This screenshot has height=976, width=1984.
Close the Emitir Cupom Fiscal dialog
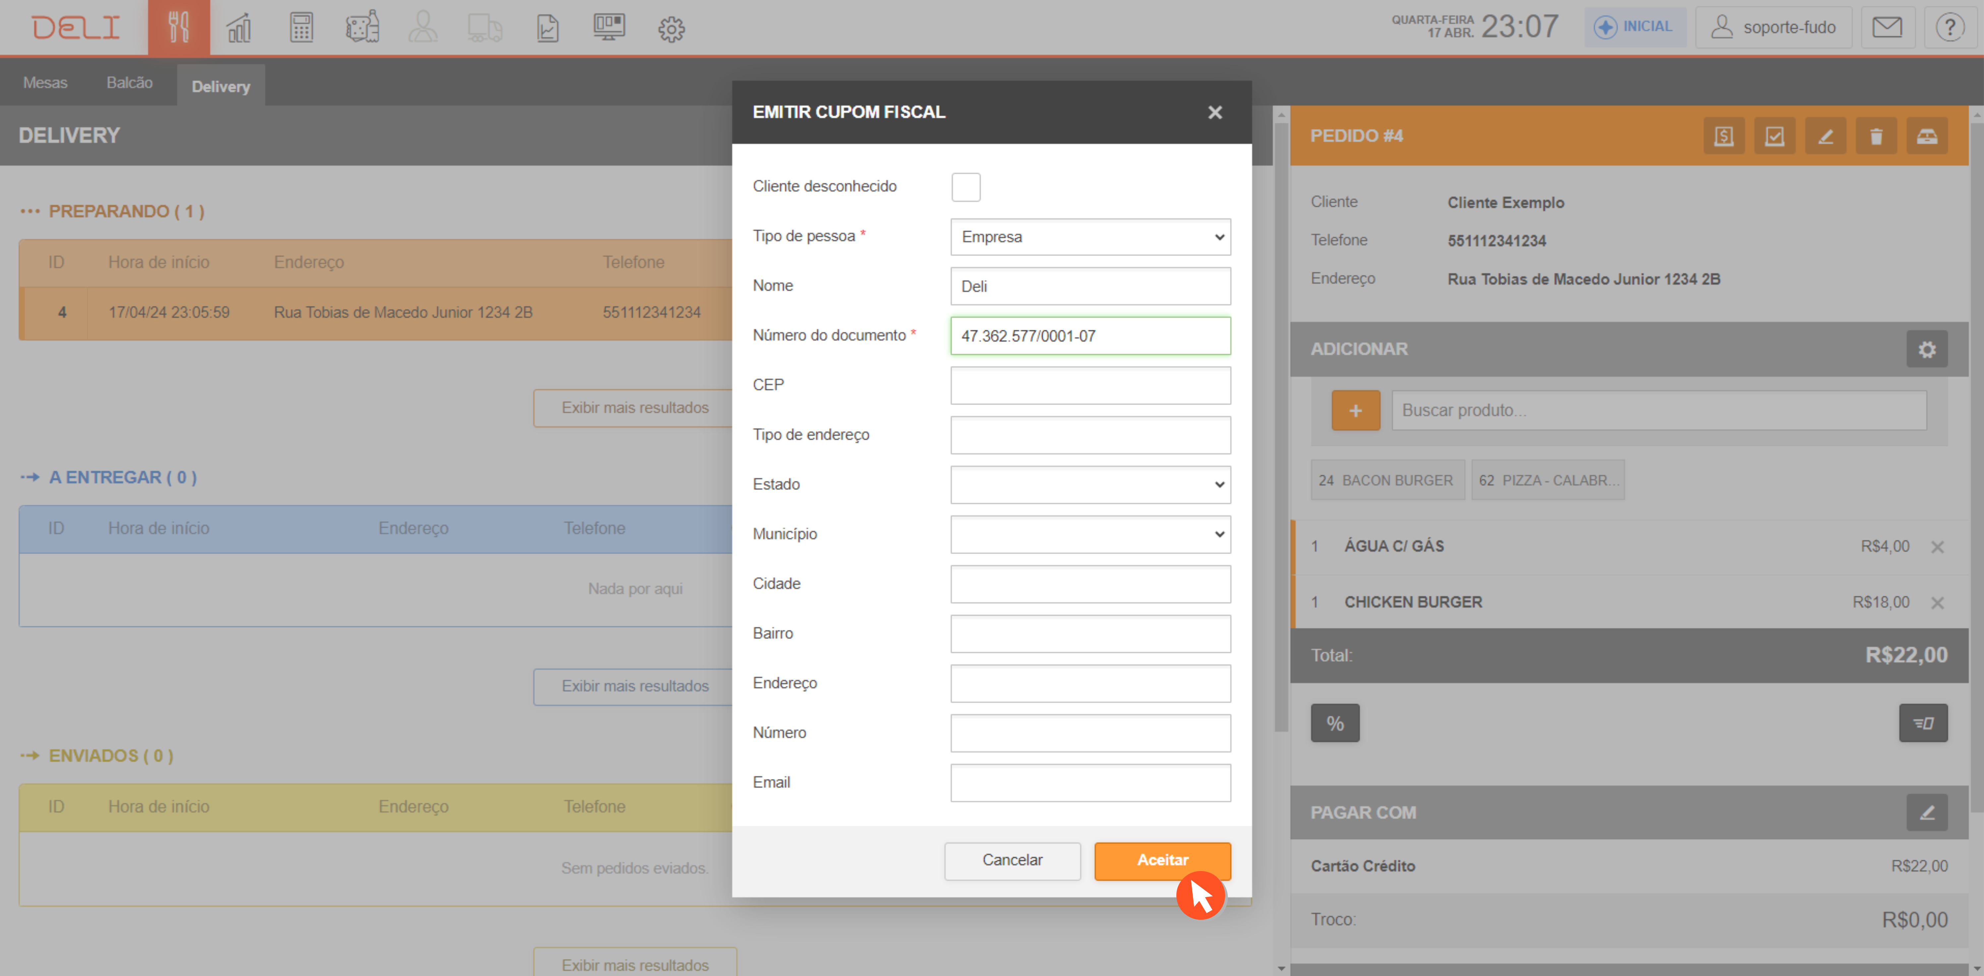coord(1216,112)
